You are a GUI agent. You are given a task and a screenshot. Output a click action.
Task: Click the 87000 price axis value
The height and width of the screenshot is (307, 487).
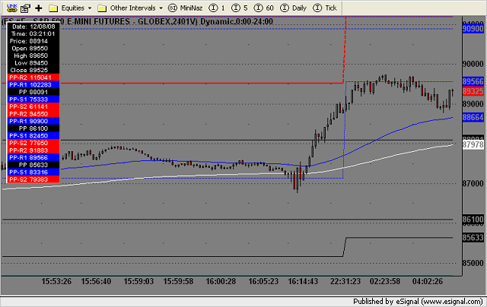(x=473, y=184)
